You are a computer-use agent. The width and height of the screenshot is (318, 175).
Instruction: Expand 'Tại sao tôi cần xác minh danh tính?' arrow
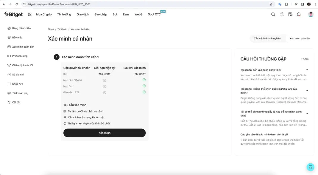coord(307,70)
